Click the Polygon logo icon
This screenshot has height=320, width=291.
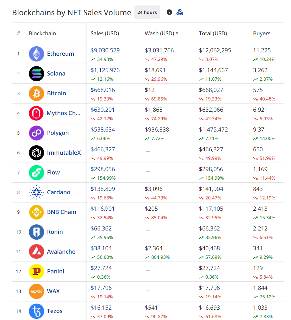click(36, 133)
